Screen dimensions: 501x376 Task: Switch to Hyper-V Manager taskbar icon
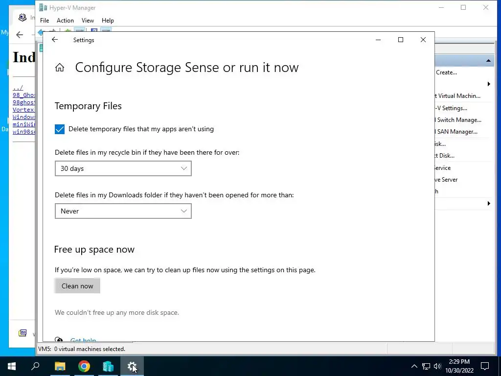coord(108,366)
